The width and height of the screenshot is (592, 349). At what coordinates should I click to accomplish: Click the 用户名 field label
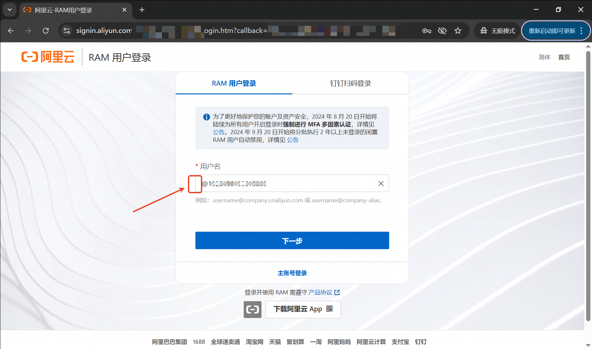coord(210,166)
